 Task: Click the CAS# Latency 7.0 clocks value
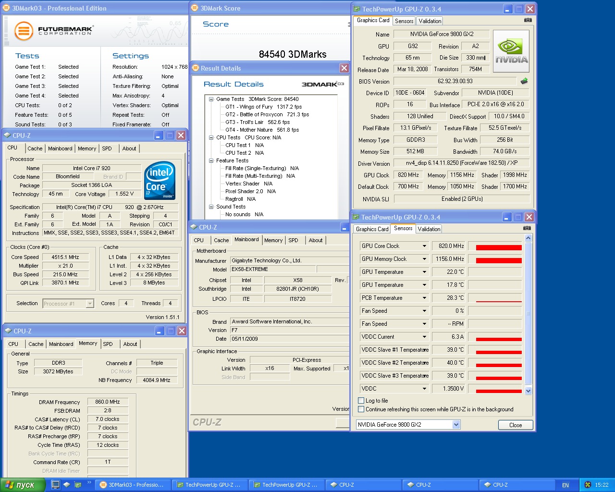point(108,419)
